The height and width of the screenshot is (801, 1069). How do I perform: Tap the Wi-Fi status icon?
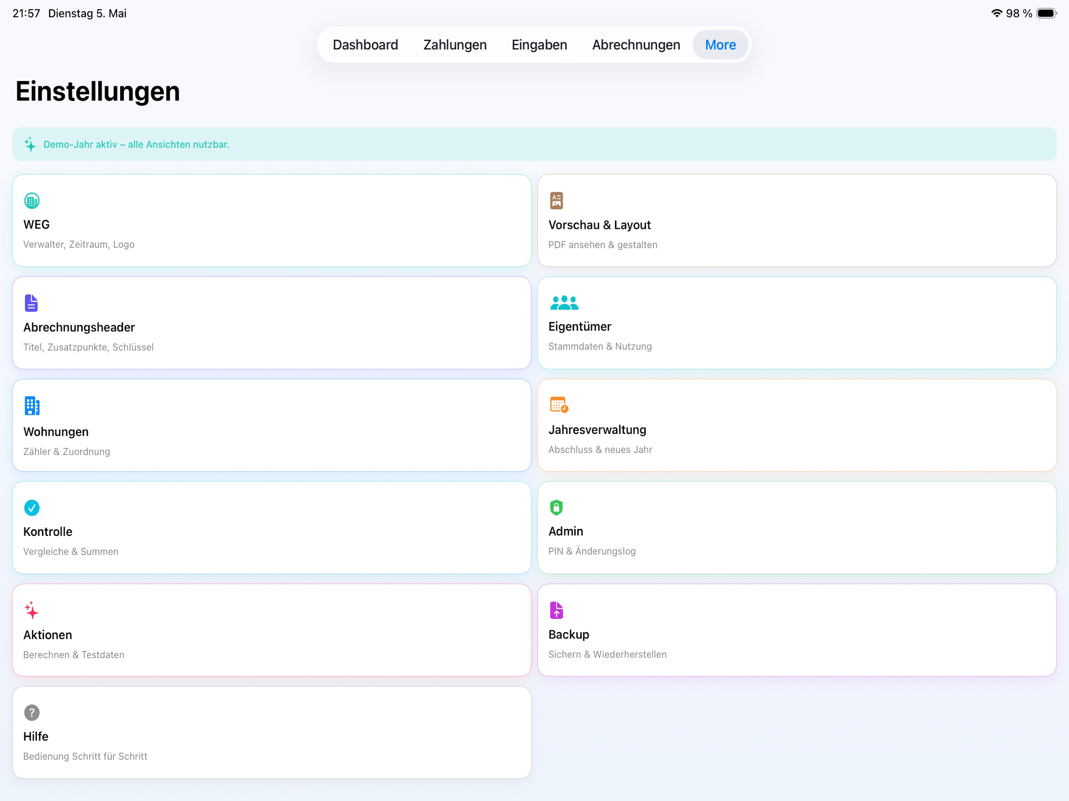(x=996, y=13)
